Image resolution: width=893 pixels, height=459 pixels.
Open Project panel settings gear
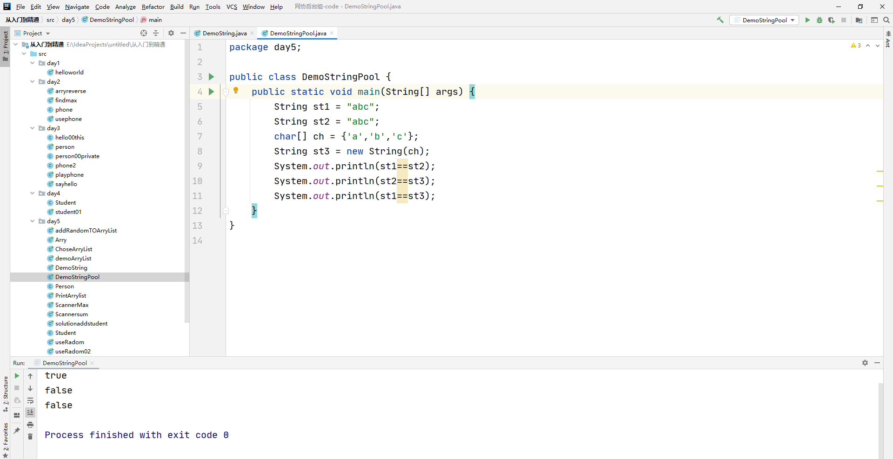pyautogui.click(x=171, y=33)
